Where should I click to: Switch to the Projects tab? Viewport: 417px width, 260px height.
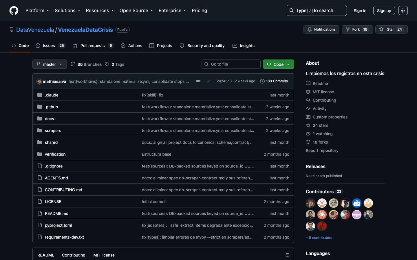[161, 46]
